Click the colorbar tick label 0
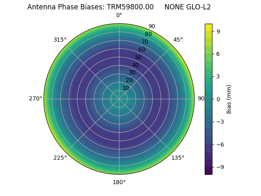This screenshot has height=196, width=261. click(219, 99)
